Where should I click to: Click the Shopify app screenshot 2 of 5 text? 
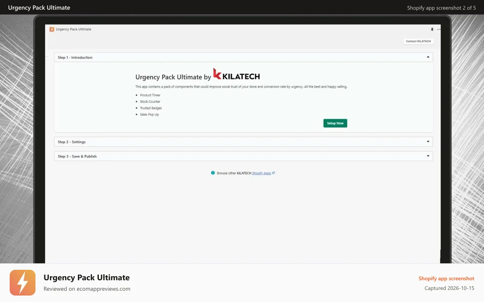(441, 8)
